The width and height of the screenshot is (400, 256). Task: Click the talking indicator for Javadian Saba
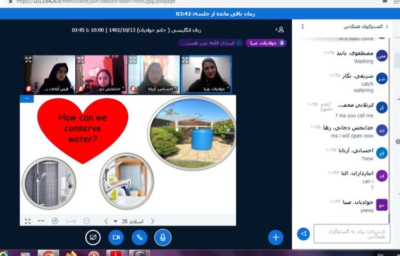[x=266, y=43]
